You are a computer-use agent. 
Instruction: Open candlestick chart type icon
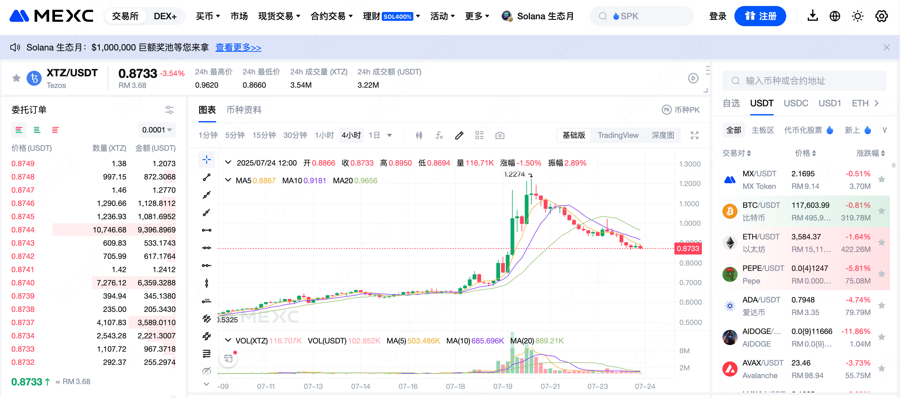coord(419,135)
